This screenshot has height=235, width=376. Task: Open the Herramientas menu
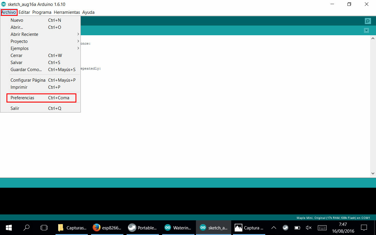click(67, 12)
